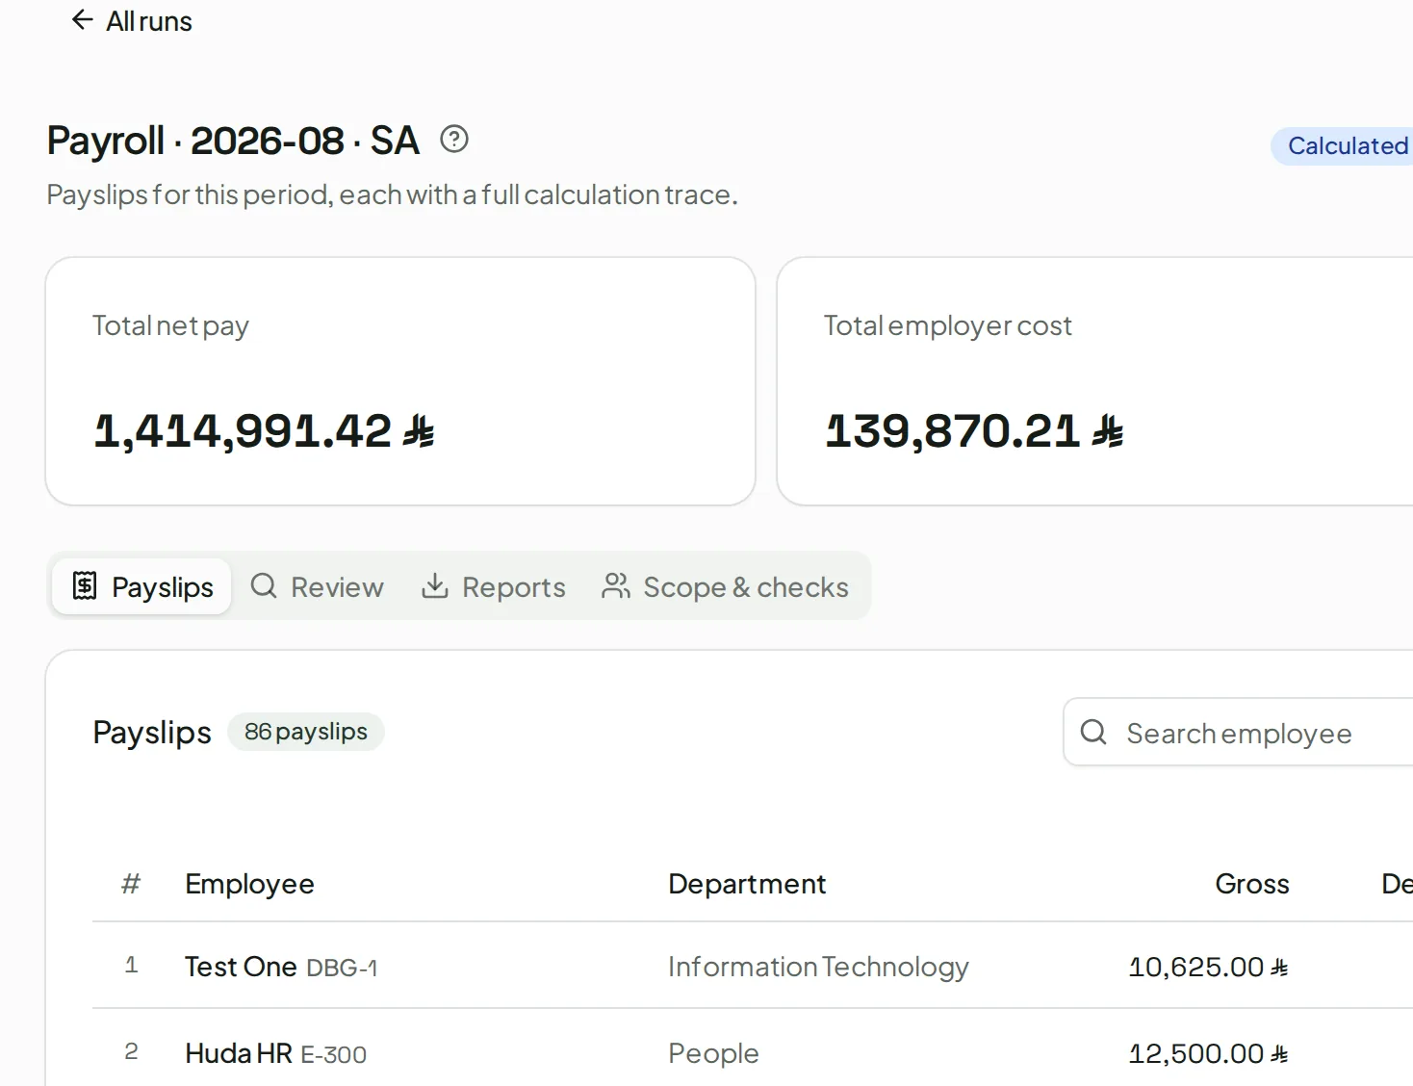Viewport: 1413px width, 1086px height.
Task: Focus the Search employee field
Action: coord(1239,733)
